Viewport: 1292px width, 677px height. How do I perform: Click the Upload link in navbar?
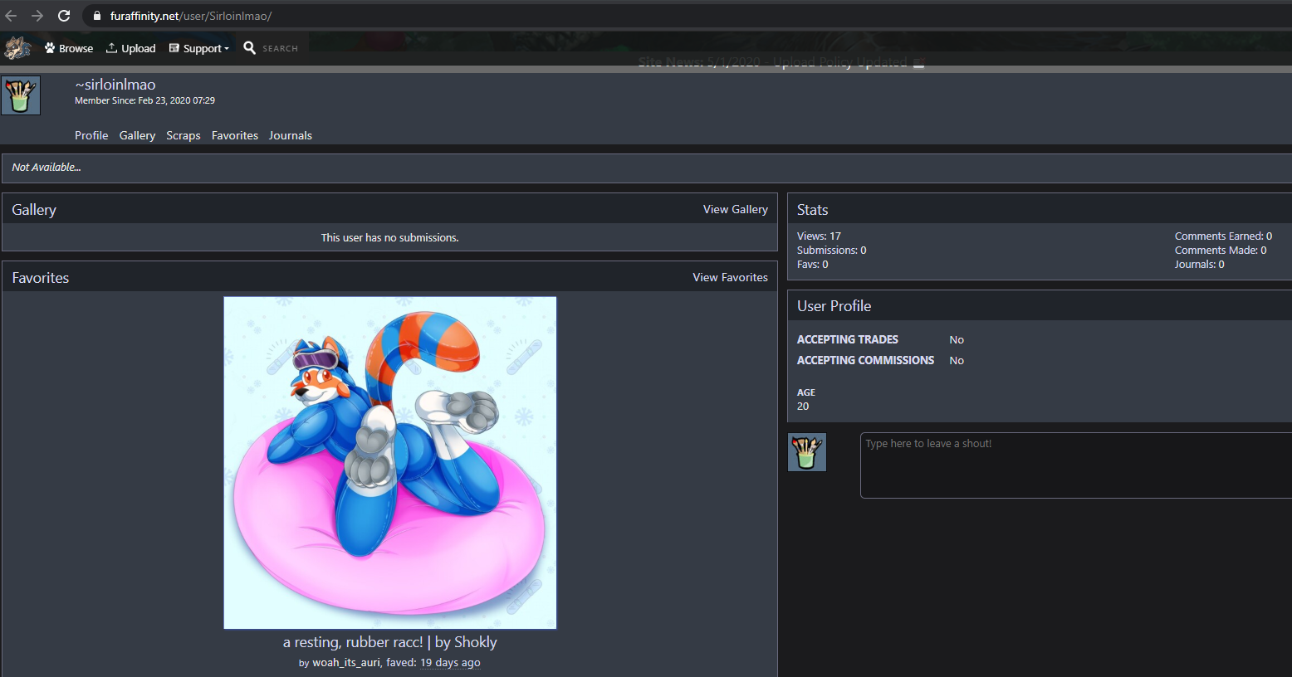pos(130,48)
